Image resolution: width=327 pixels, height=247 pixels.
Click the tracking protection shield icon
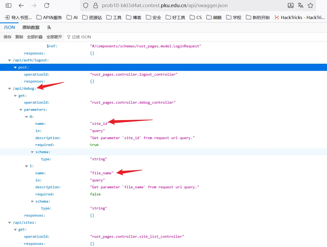click(x=86, y=6)
